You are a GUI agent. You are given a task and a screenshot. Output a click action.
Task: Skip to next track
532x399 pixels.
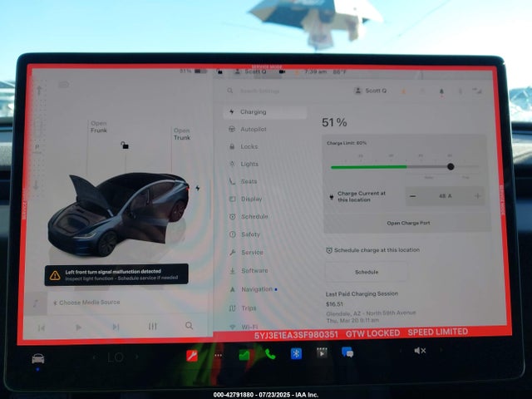click(x=116, y=327)
